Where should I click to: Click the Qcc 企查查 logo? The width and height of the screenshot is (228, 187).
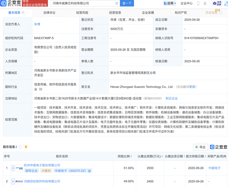pos(10,3)
